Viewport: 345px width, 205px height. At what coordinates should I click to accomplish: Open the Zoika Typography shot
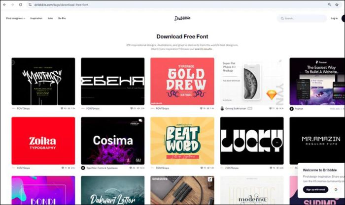click(43, 141)
